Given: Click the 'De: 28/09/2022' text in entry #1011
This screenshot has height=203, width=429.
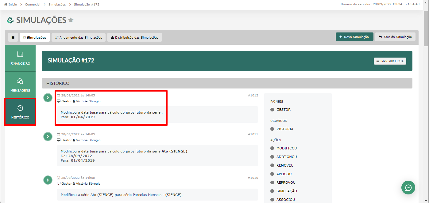Looking at the screenshot, I should click(x=76, y=156).
